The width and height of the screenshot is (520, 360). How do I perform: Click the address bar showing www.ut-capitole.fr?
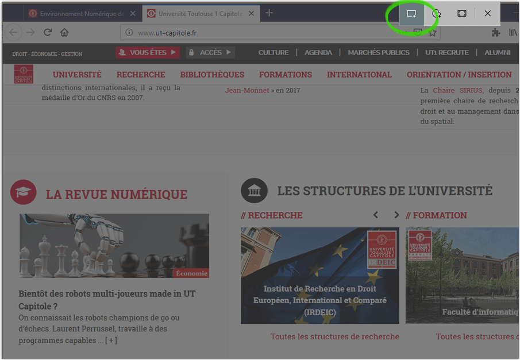(x=280, y=33)
